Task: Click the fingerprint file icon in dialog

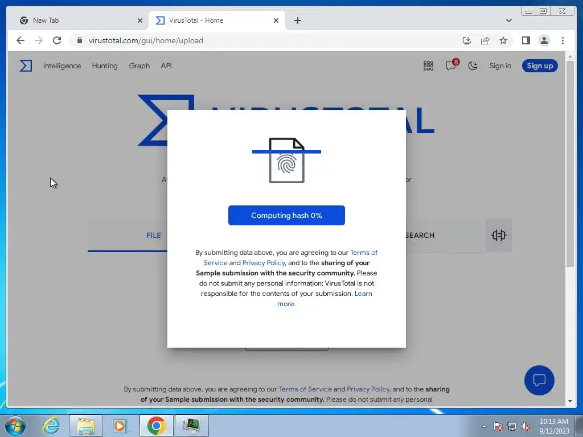Action: point(287,160)
